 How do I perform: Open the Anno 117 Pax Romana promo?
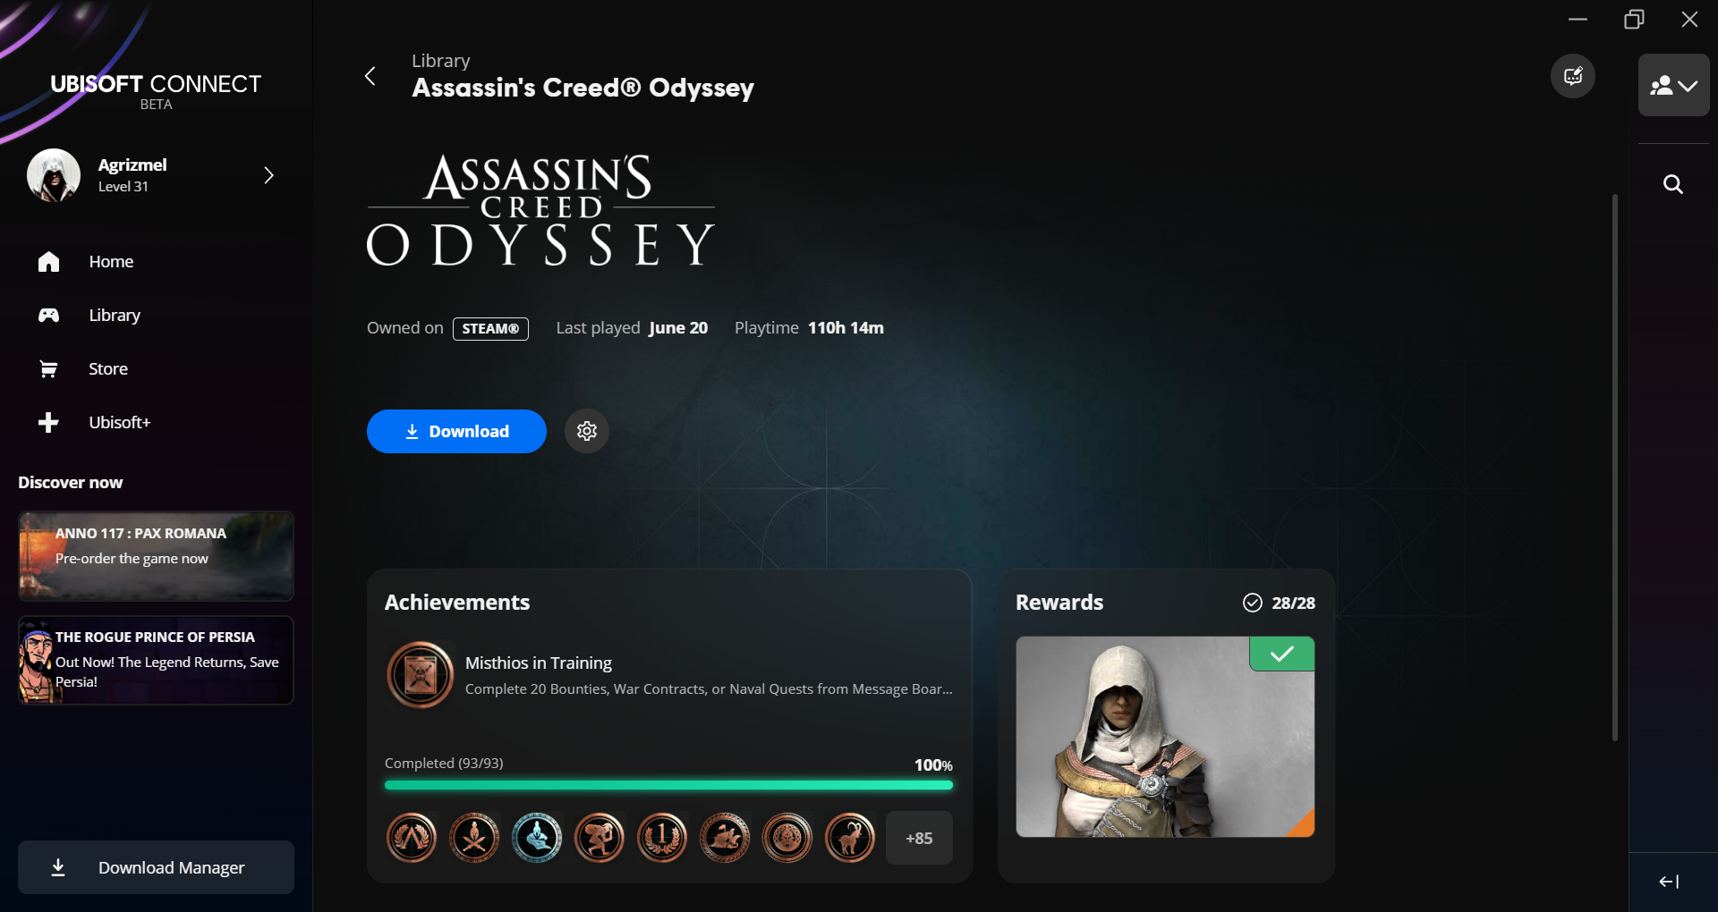pyautogui.click(x=156, y=556)
